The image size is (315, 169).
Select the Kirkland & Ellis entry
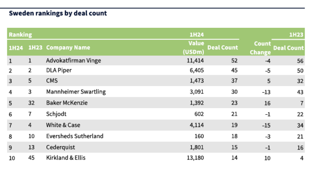[66, 158]
